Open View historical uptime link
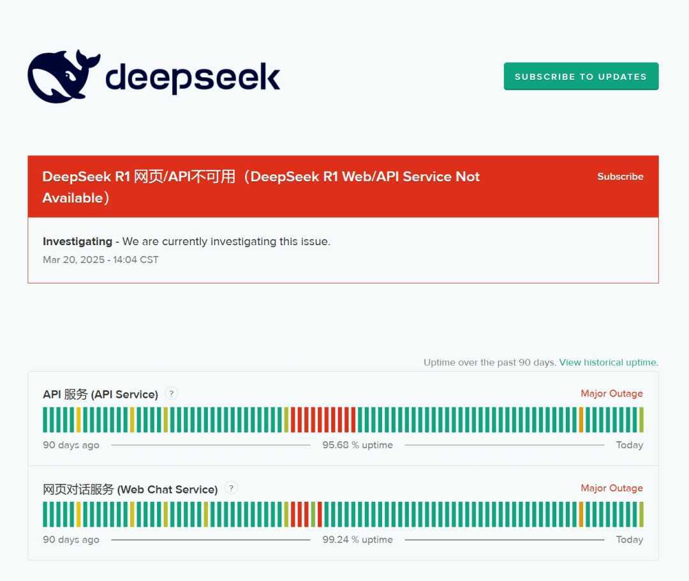689x581 pixels. tap(609, 363)
